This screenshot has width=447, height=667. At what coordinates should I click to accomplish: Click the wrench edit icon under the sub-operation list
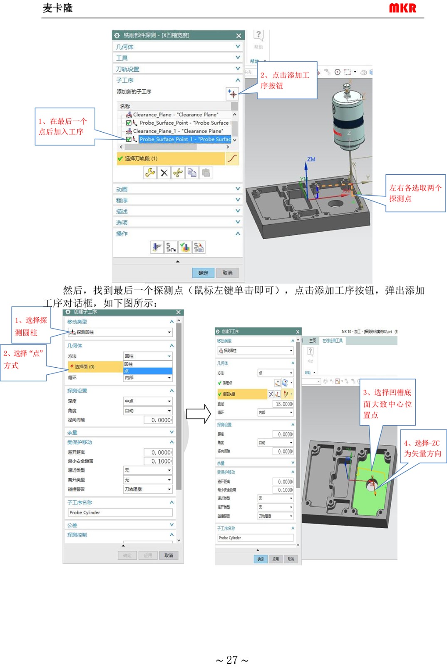(150, 173)
